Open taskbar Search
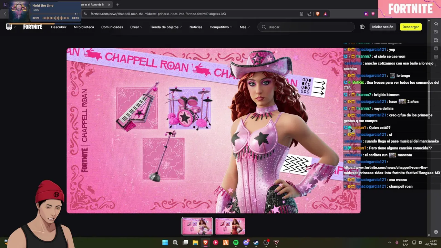Viewport: 441px width, 248px height. [175, 242]
